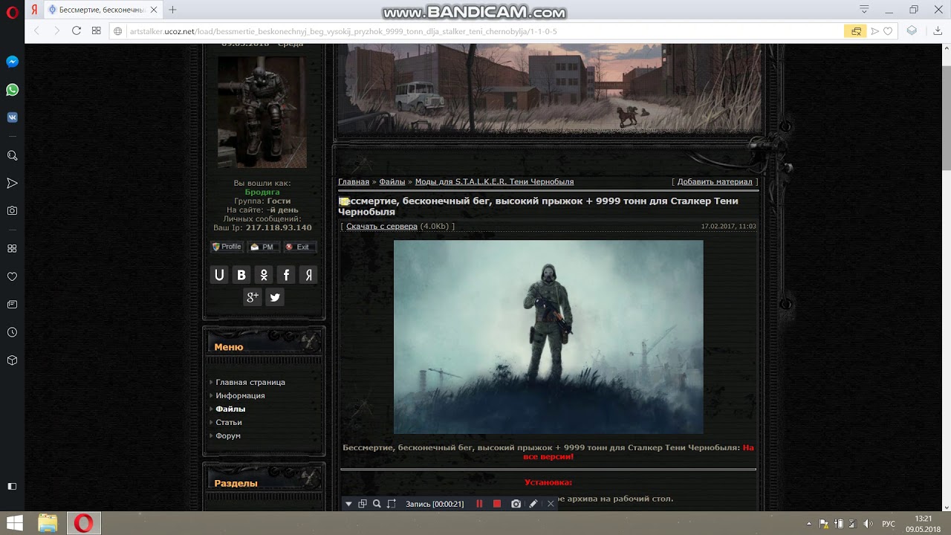Send page to My Flow from address bar

tap(875, 31)
